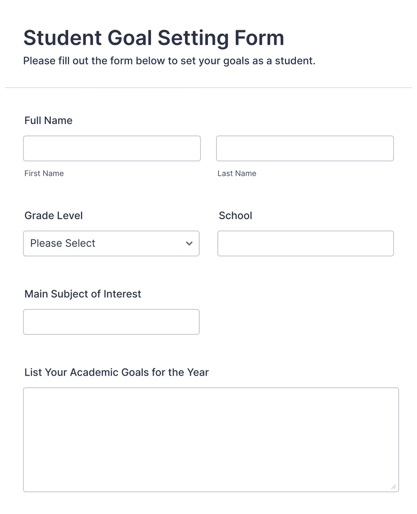Click the Main Subject of Interest input

tap(111, 322)
